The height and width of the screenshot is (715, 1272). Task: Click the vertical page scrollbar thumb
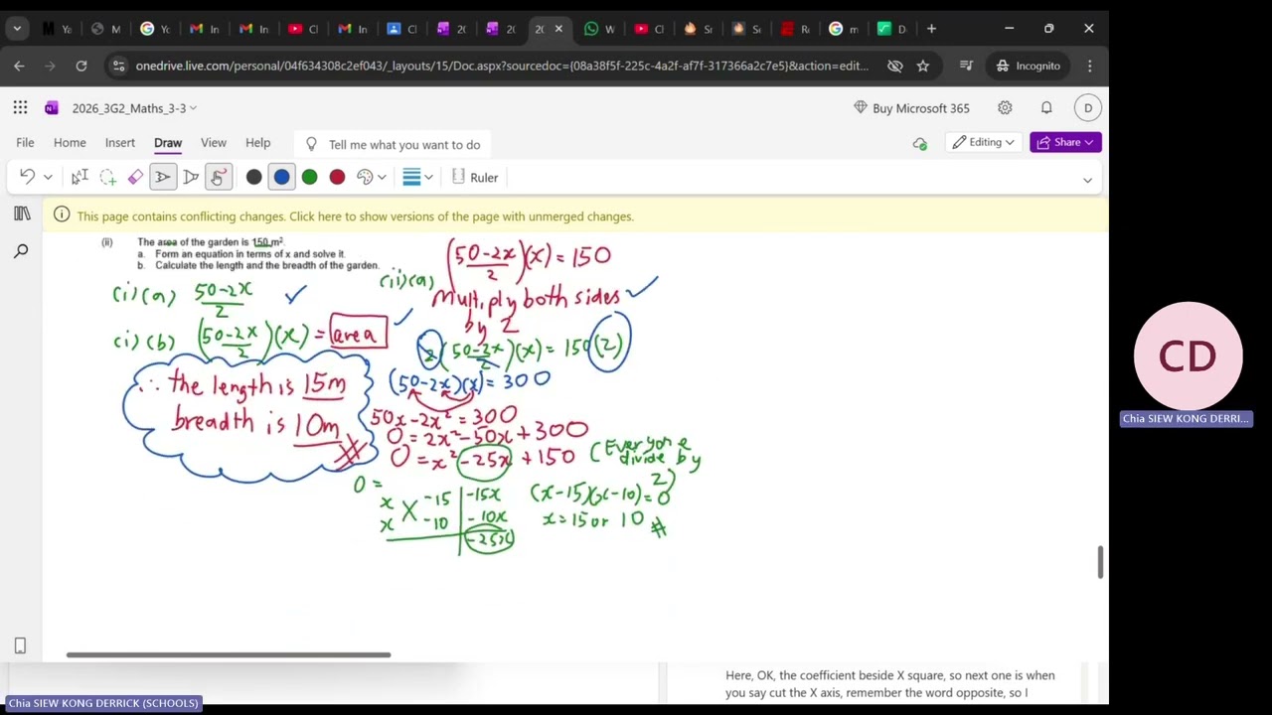(1099, 561)
